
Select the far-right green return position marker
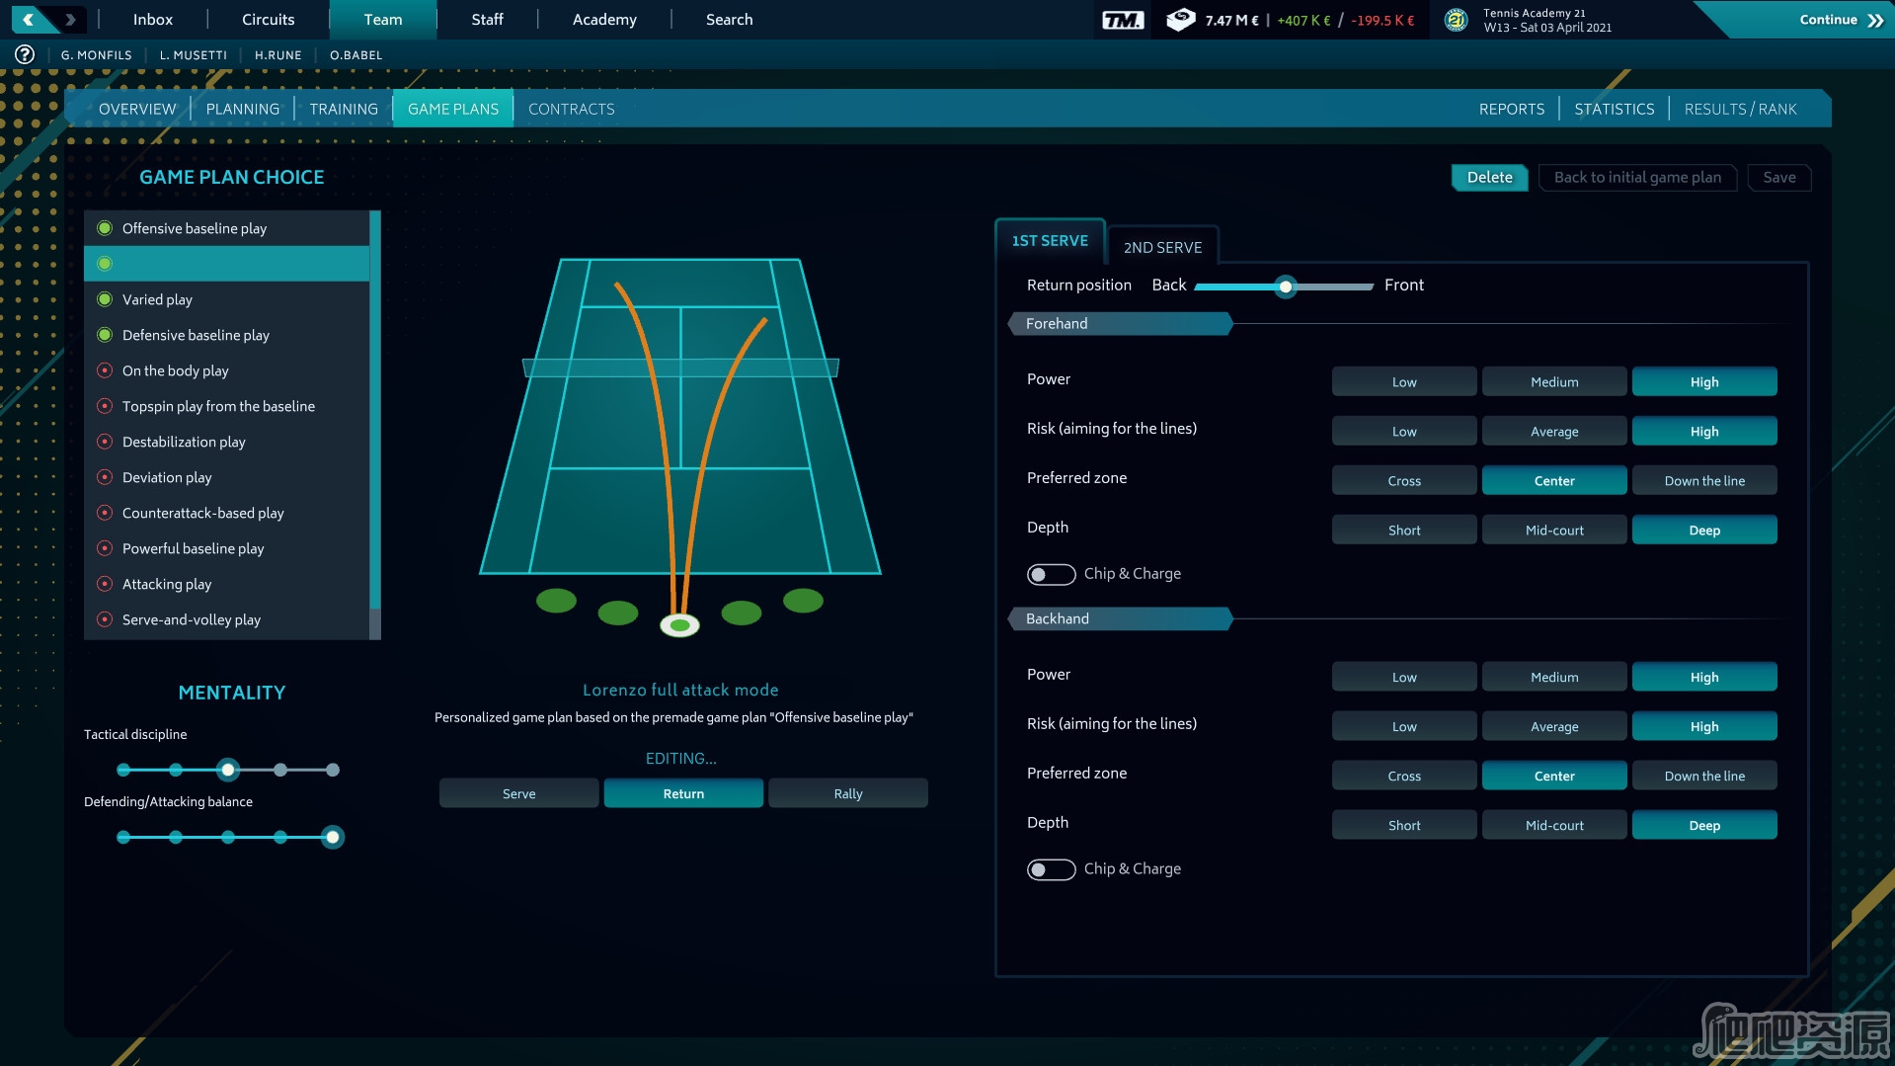point(803,600)
